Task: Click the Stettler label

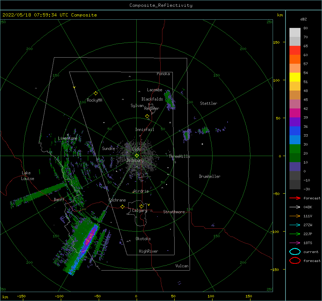Action: click(209, 103)
